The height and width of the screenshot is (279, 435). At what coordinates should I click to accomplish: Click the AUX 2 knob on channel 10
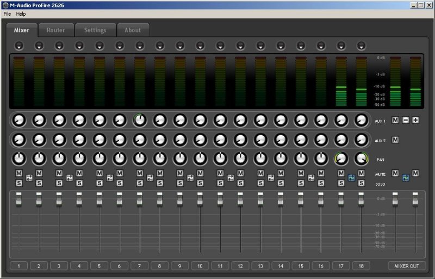pos(200,140)
